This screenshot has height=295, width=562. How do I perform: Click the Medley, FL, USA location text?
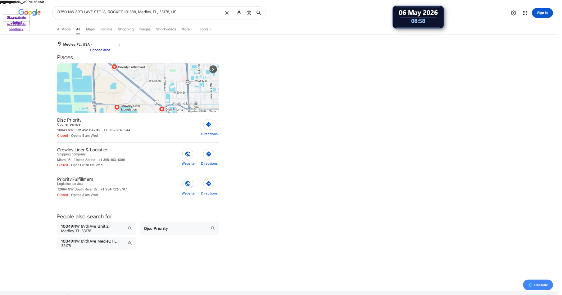[x=76, y=44]
